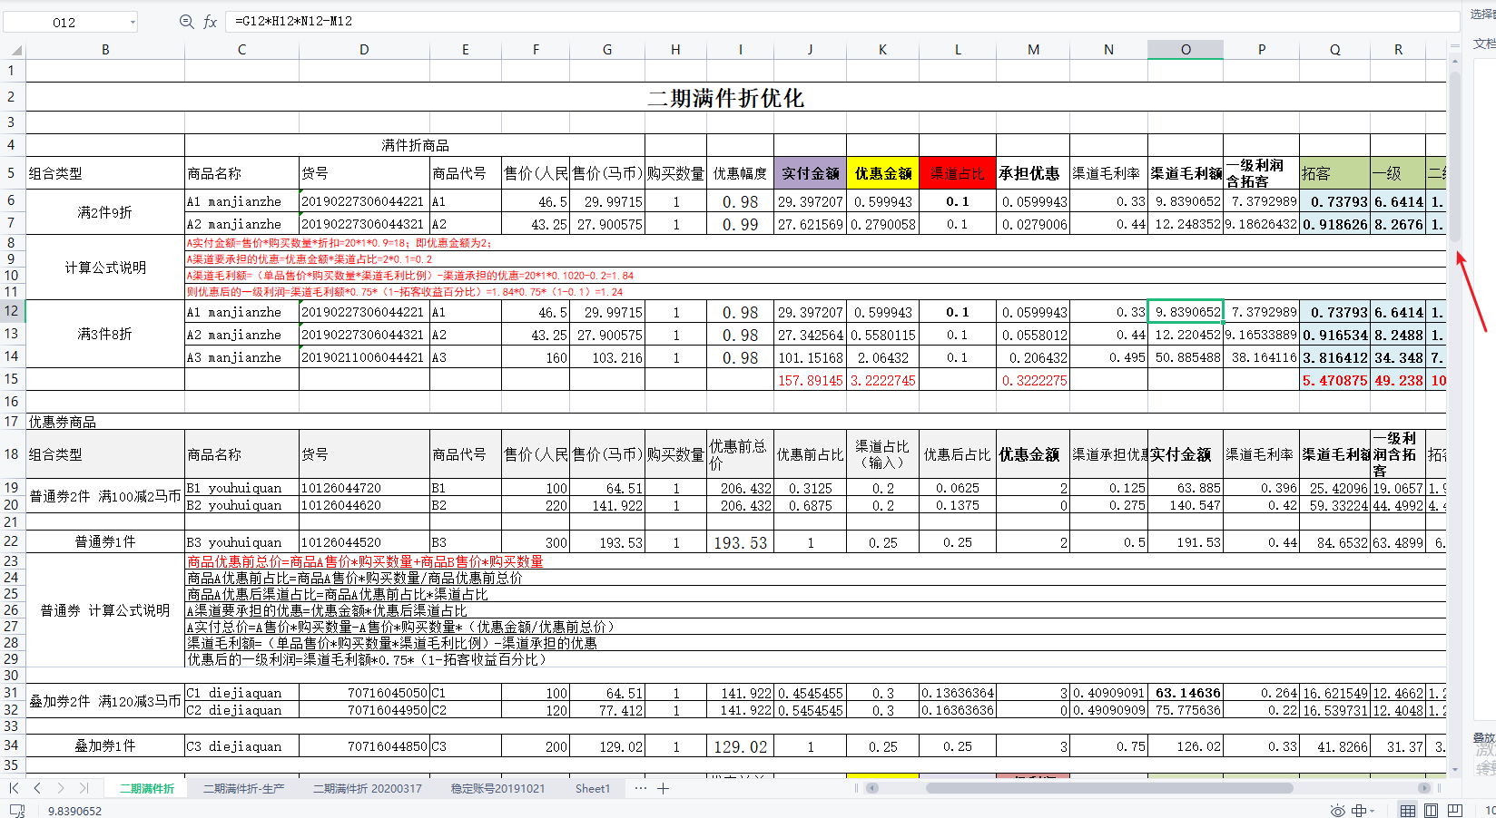Select the yellow 优惠金额 header cell
The image size is (1496, 818).
(x=882, y=173)
